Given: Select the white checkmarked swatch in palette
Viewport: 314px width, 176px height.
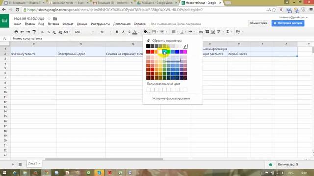Looking at the screenshot, I should (185, 46).
